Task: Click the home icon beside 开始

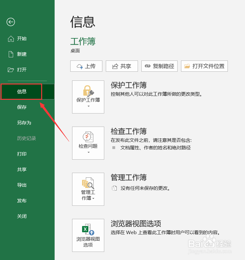Action: point(11,39)
